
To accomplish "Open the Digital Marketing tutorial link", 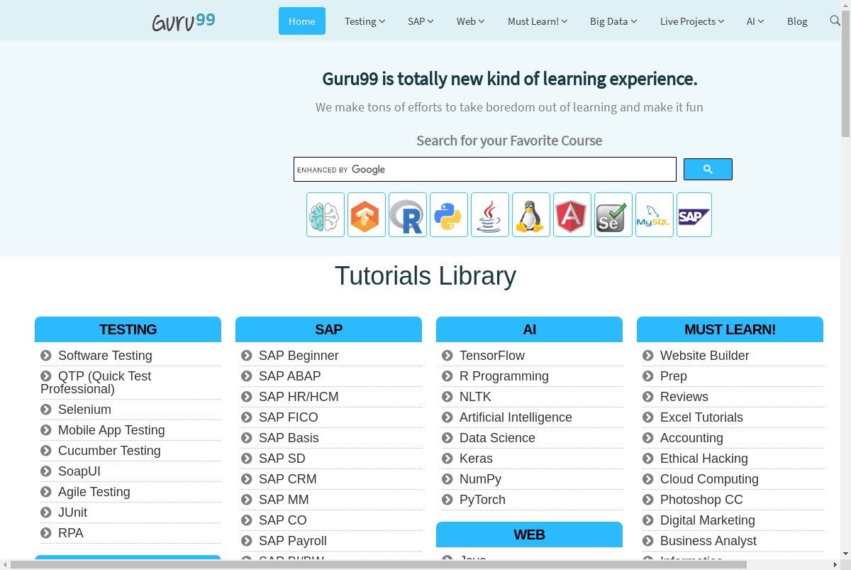I will pos(707,520).
